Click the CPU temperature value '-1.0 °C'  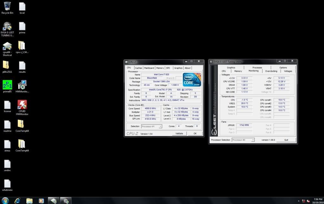245,100
